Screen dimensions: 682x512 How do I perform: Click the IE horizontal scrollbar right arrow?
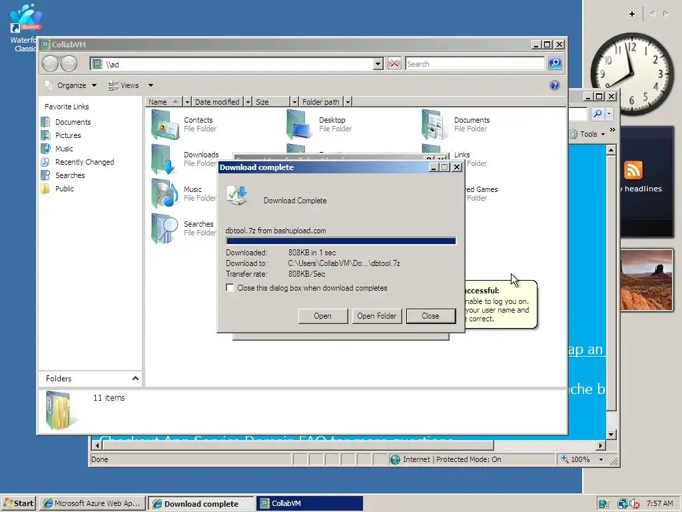[x=601, y=445]
